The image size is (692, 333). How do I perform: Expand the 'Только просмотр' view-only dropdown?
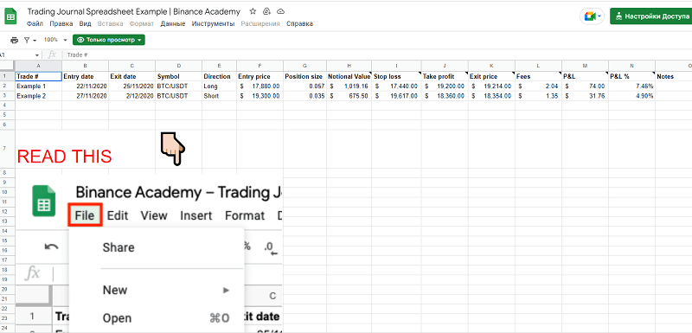[x=109, y=40]
